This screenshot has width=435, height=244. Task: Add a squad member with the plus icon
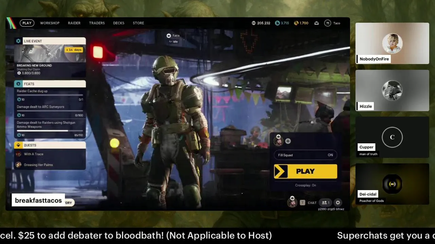(x=288, y=141)
